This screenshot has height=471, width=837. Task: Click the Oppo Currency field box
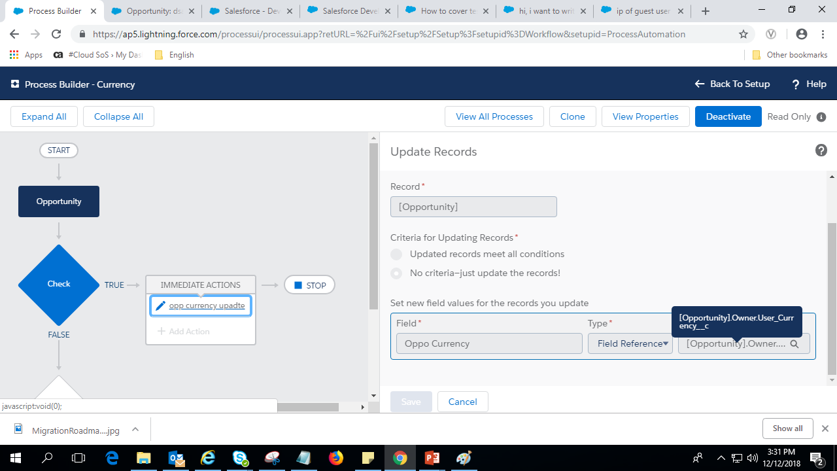pos(489,343)
